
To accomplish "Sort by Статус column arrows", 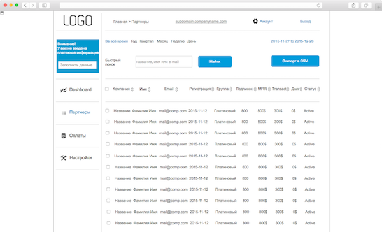I will click(x=319, y=89).
